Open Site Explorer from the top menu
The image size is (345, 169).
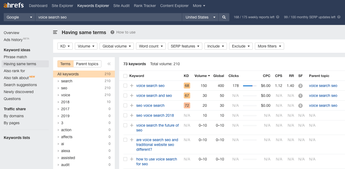62,6
